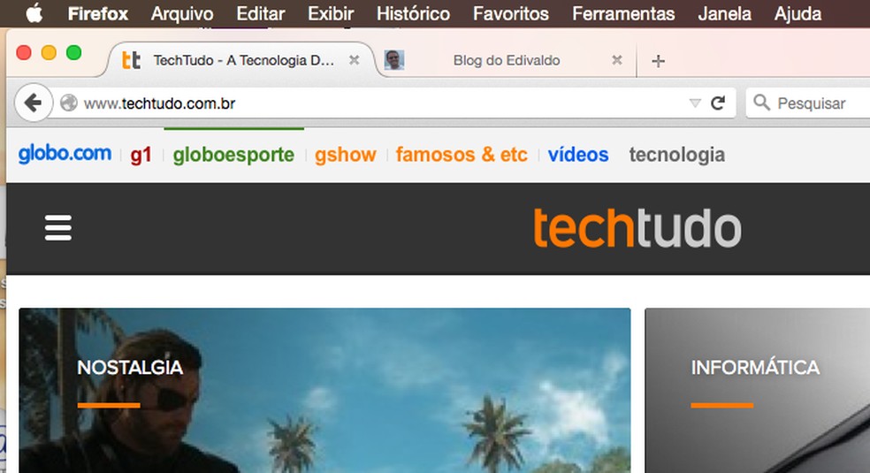Open the NOSTALGIA featured article image
Viewport: 870px width, 473px height.
pos(324,391)
